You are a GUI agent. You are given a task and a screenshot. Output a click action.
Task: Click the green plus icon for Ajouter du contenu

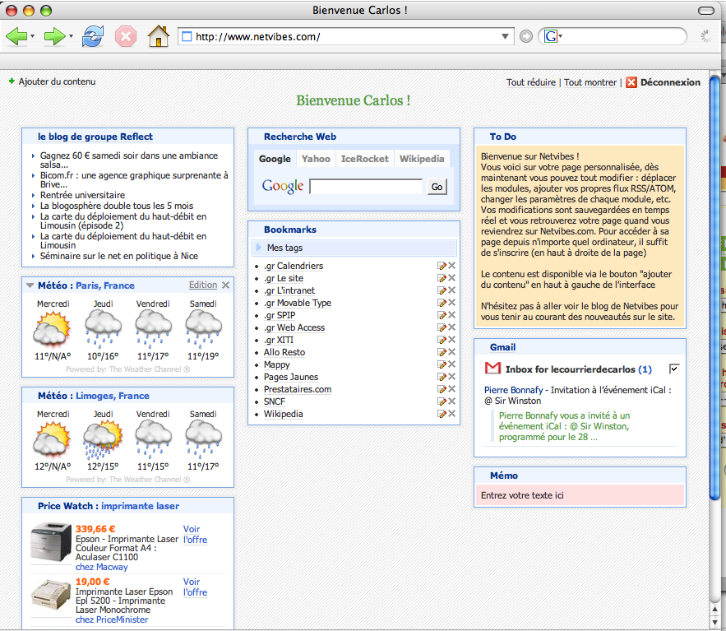click(12, 81)
